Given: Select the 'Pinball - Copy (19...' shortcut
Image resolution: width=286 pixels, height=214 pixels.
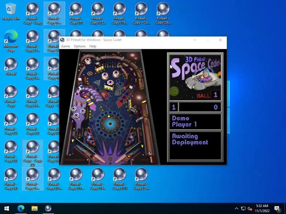Looking at the screenshot, I should (120, 13).
